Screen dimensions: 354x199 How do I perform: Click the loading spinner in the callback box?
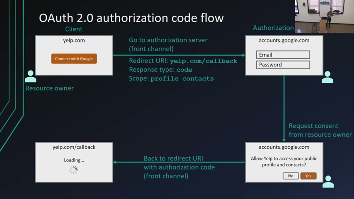point(74,170)
